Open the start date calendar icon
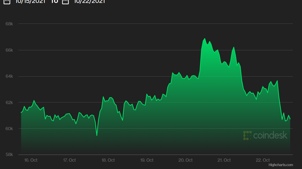This screenshot has width=302, height=169. click(x=7, y=1)
